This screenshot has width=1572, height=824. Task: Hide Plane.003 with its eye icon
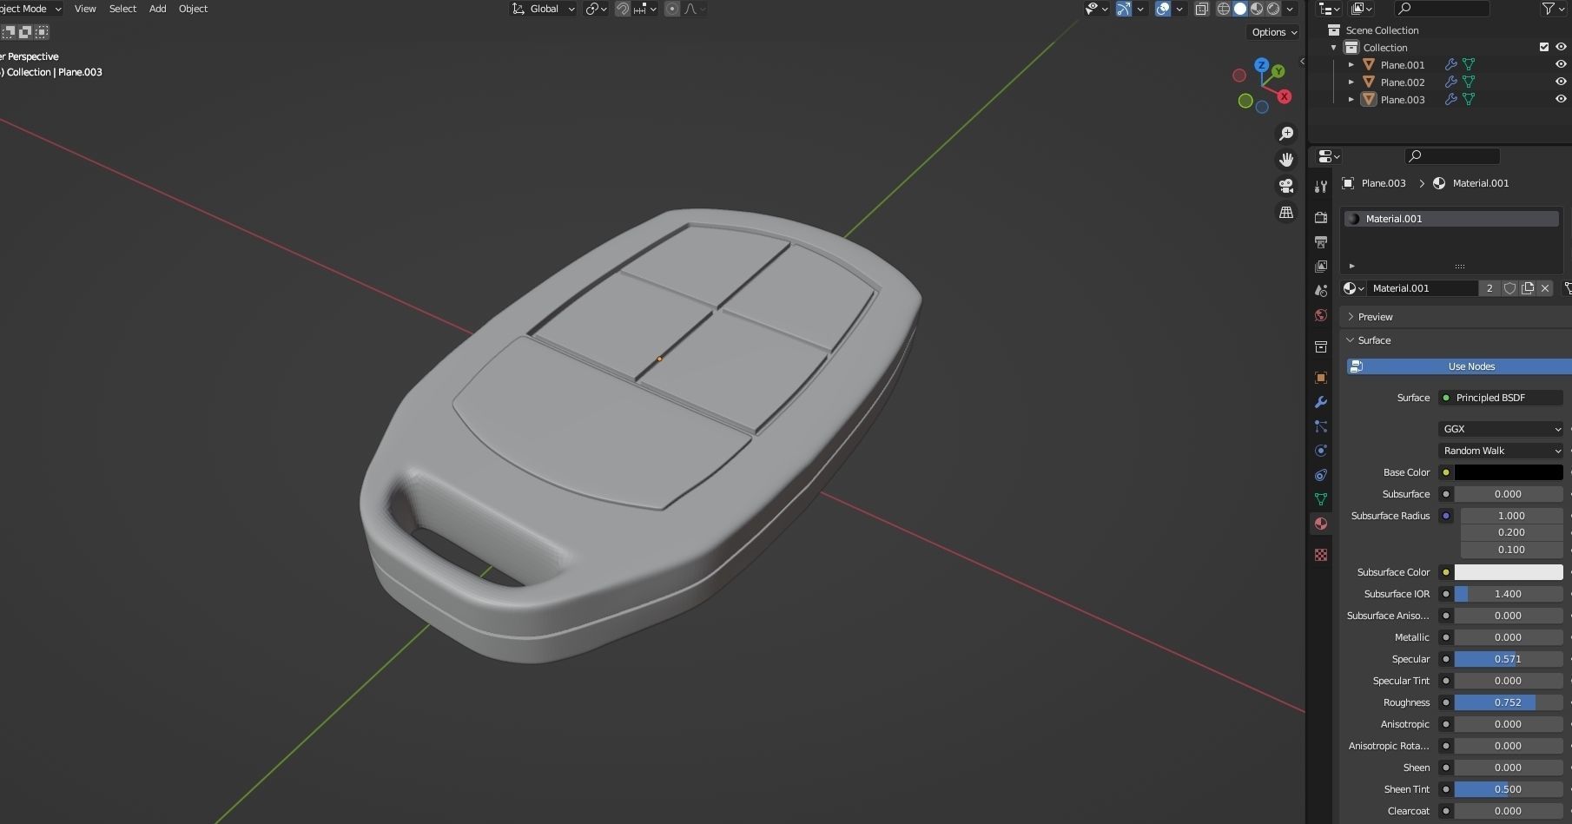coord(1561,99)
